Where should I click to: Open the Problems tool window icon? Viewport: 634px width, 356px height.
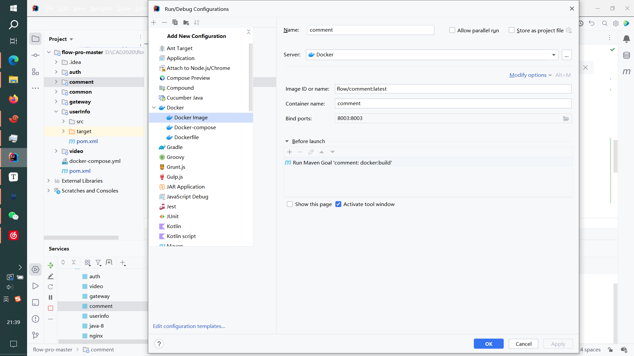(35, 319)
